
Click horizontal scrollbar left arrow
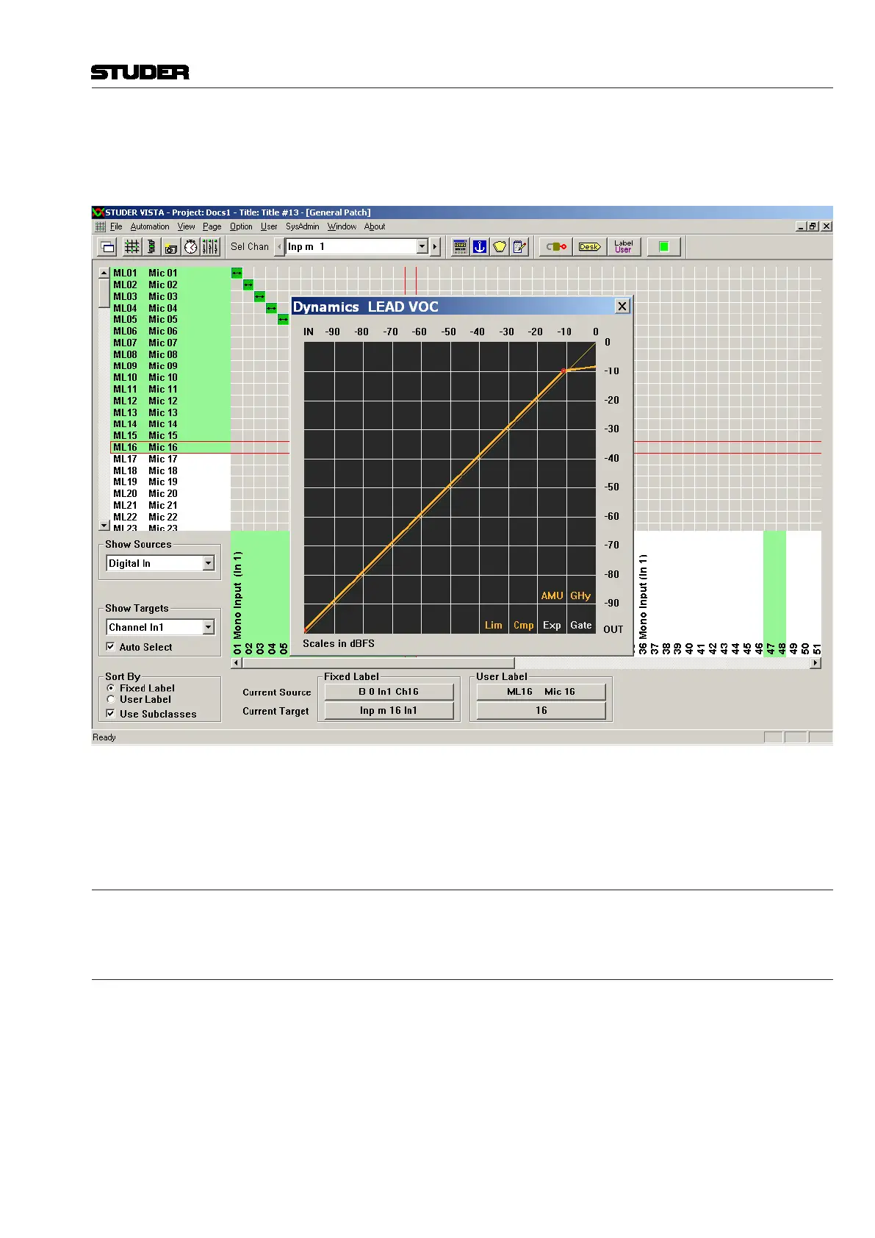237,663
